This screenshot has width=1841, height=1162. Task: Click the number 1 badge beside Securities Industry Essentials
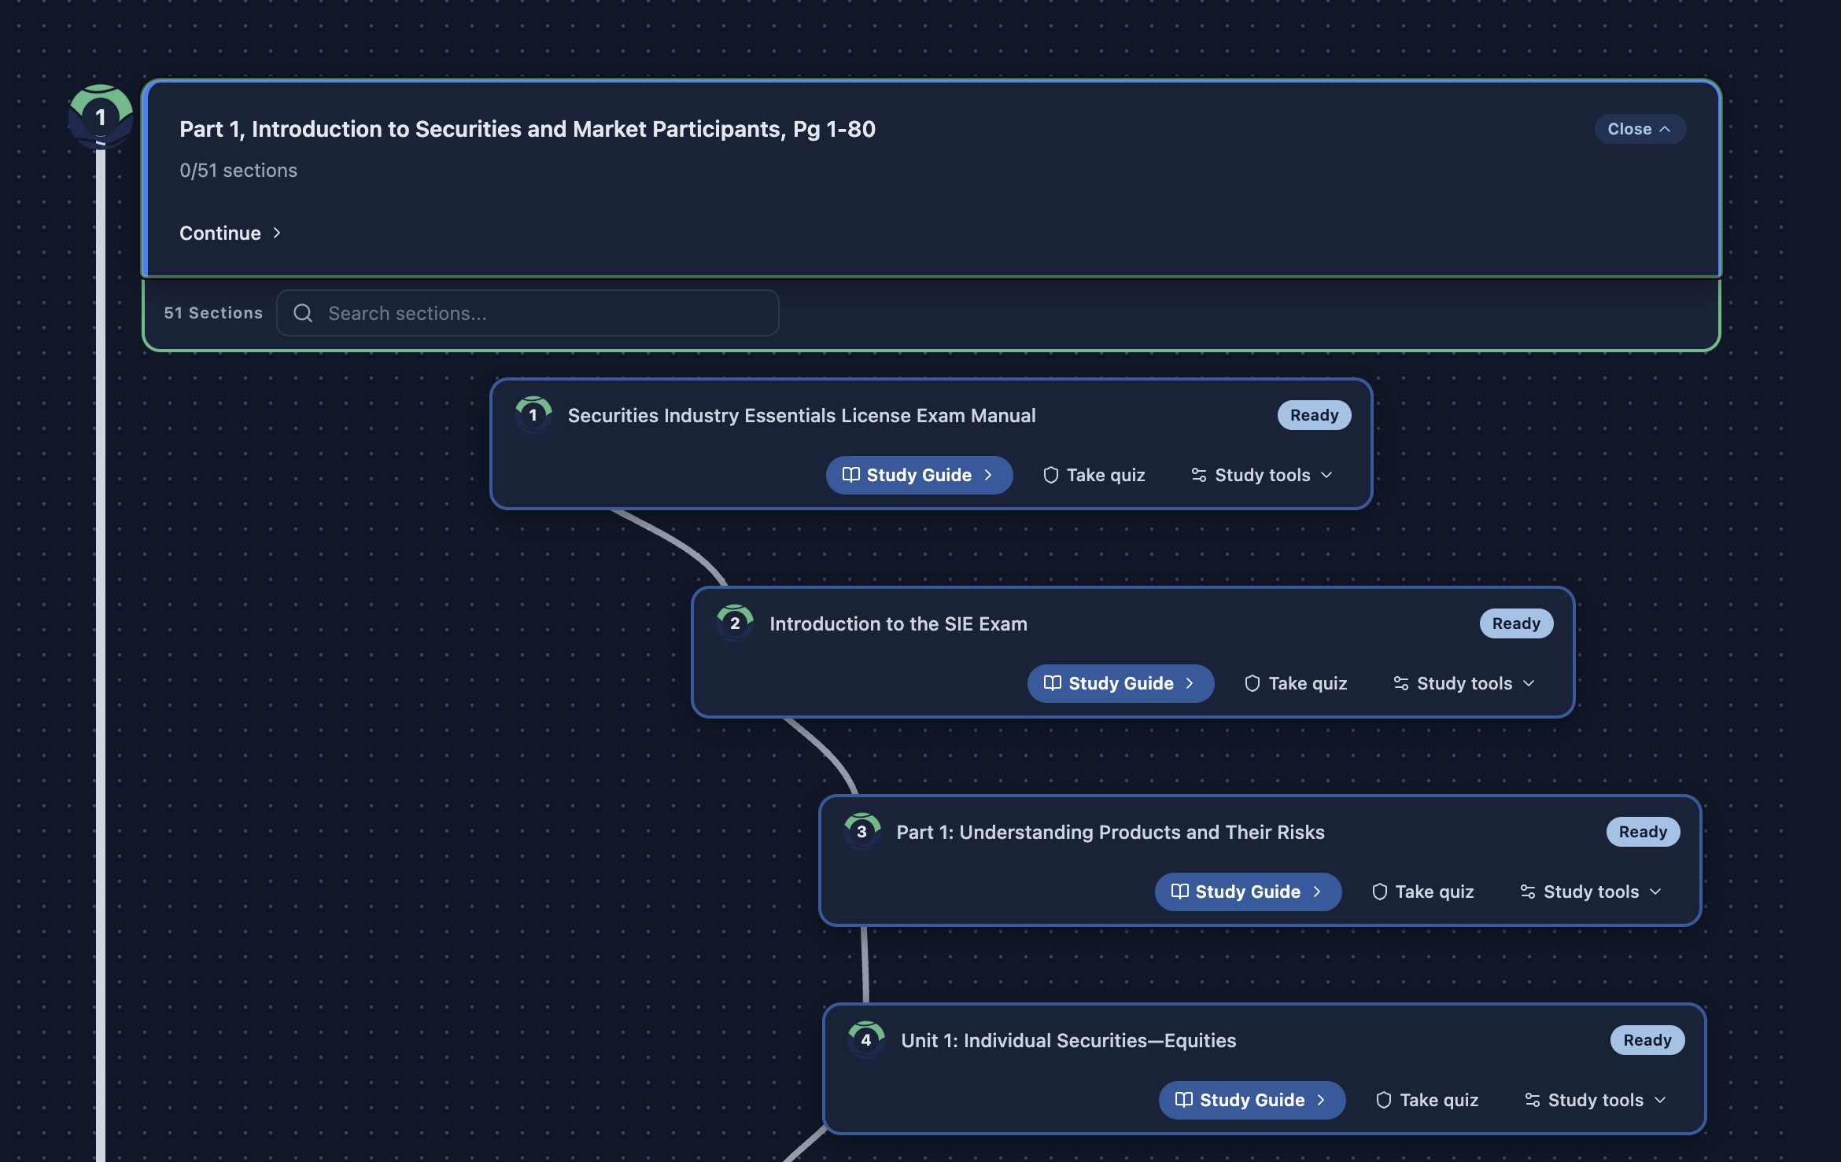tap(533, 414)
